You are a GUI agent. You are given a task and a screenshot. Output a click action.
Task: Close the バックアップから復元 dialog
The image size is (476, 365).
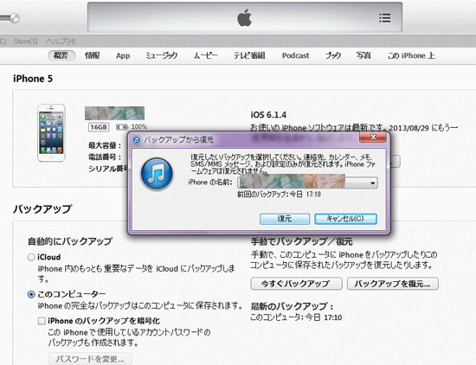point(373,138)
